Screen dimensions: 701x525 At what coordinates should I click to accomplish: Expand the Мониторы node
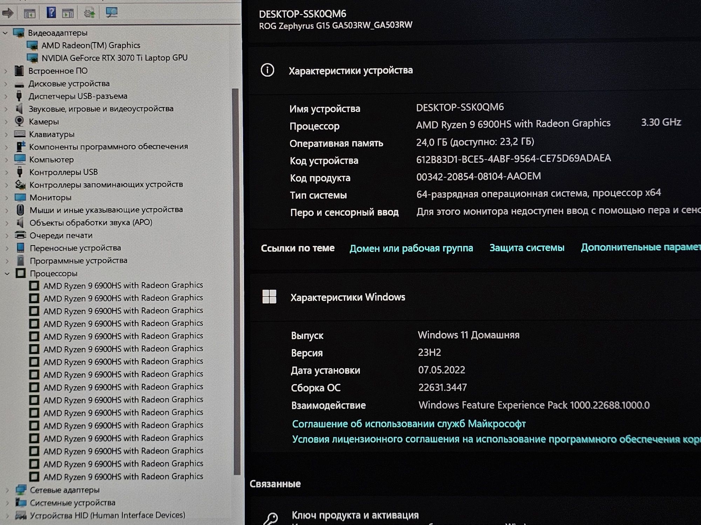pyautogui.click(x=7, y=198)
